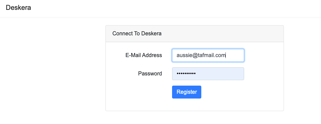321x124 pixels.
Task: Click the "E-Mail Address" label text
Action: 143,55
